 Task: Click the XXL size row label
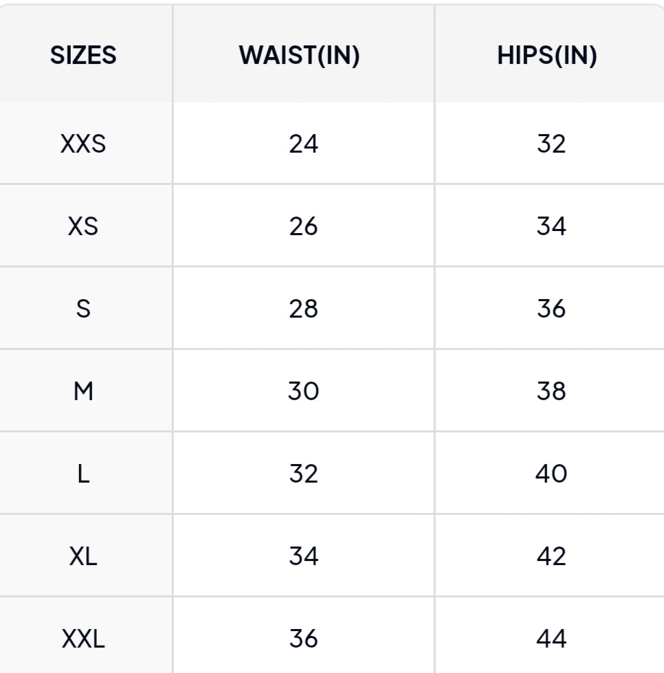(x=83, y=639)
